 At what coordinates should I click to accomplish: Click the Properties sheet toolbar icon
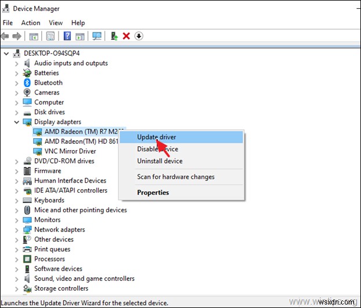[x=50, y=36]
